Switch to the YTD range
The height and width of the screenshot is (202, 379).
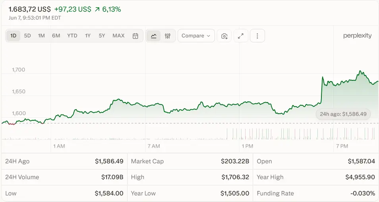[72, 36]
